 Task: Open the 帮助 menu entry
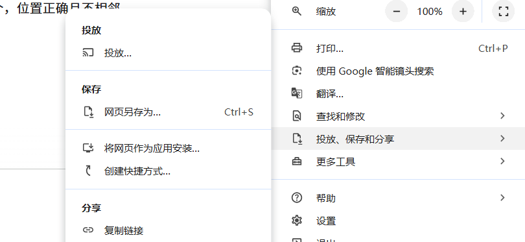[398, 198]
